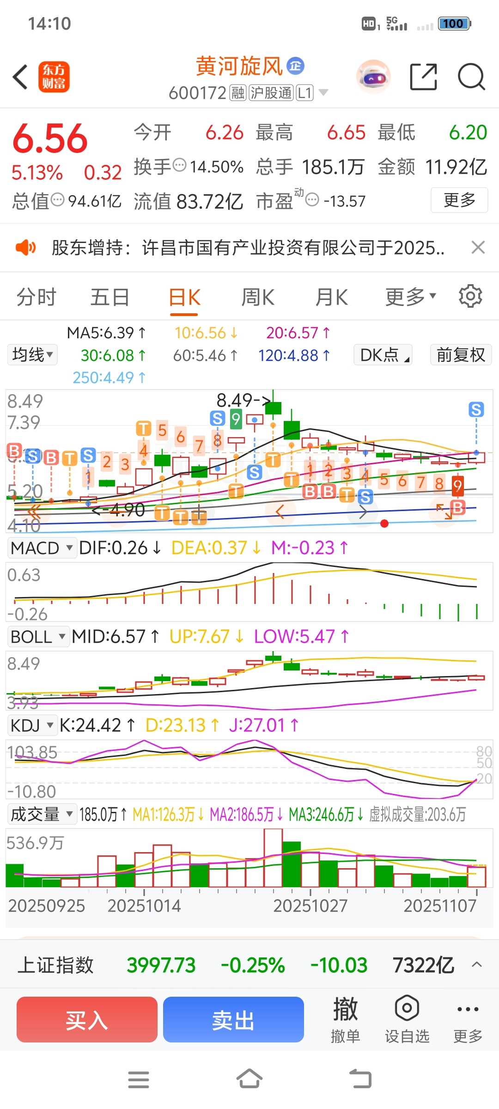Expand stock code 600172 dropdown arrow
Viewport: 499px width, 1109px height.
coord(323,93)
